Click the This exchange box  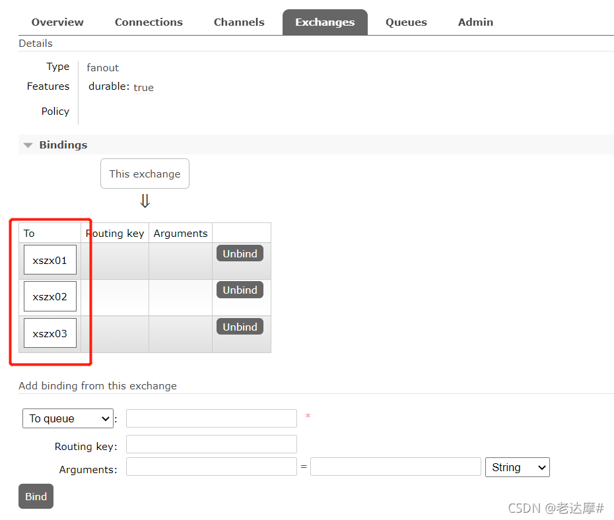[x=145, y=174]
